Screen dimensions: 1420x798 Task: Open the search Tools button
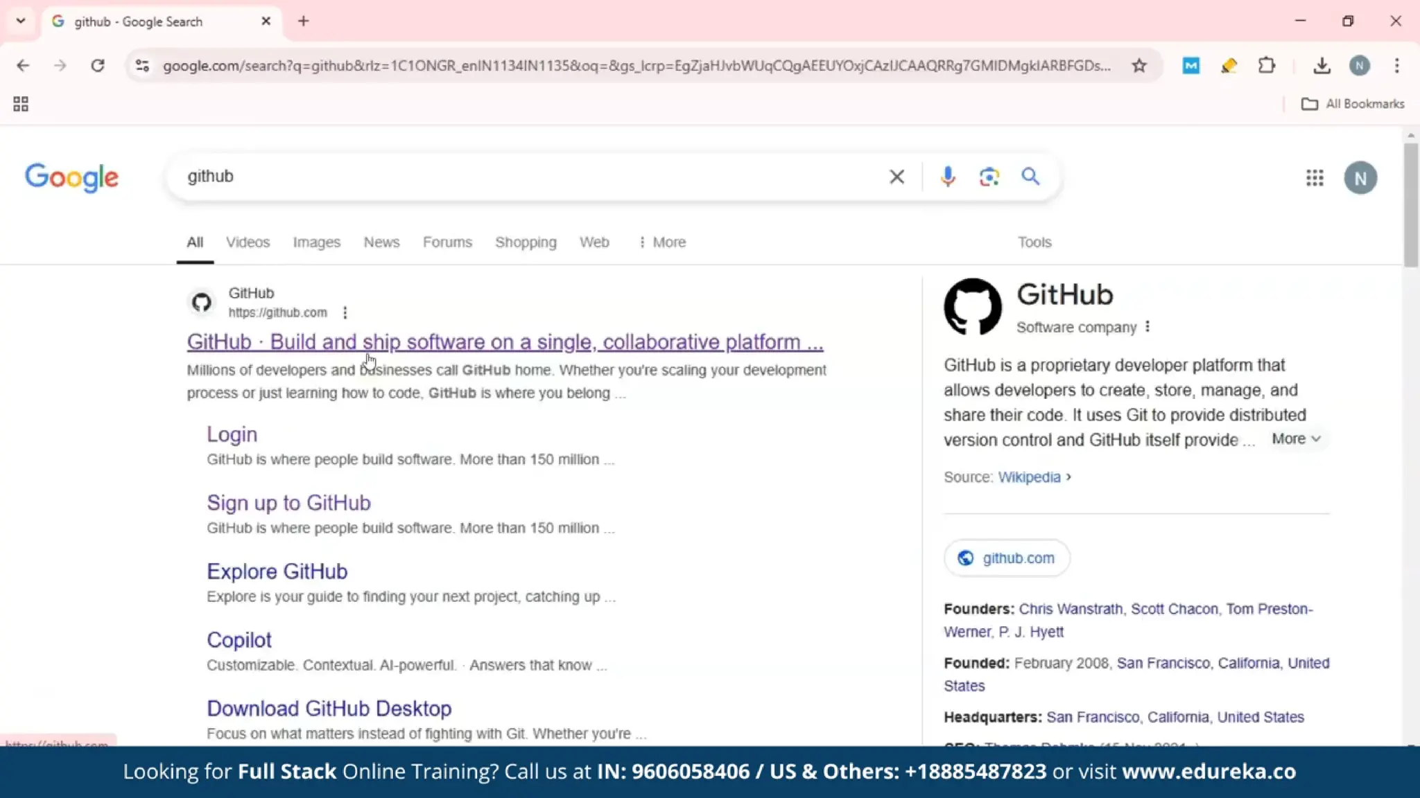pos(1034,242)
